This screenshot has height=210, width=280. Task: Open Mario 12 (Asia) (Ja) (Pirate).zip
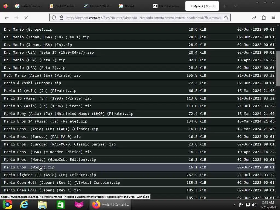tap(40, 91)
